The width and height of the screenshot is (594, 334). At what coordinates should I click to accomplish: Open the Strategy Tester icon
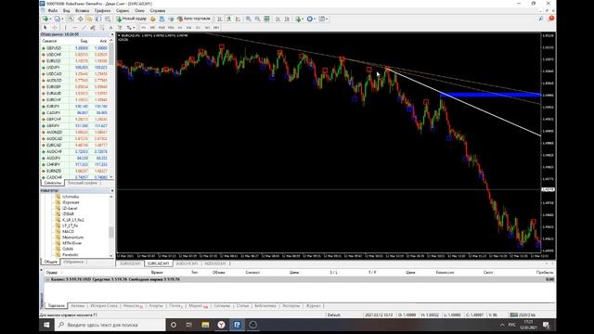pos(108,19)
